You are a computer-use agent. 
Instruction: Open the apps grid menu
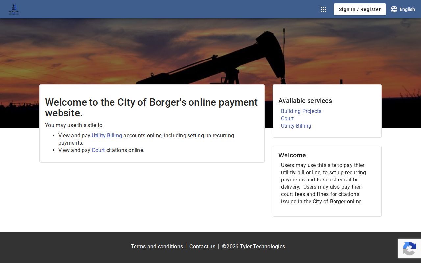(323, 9)
